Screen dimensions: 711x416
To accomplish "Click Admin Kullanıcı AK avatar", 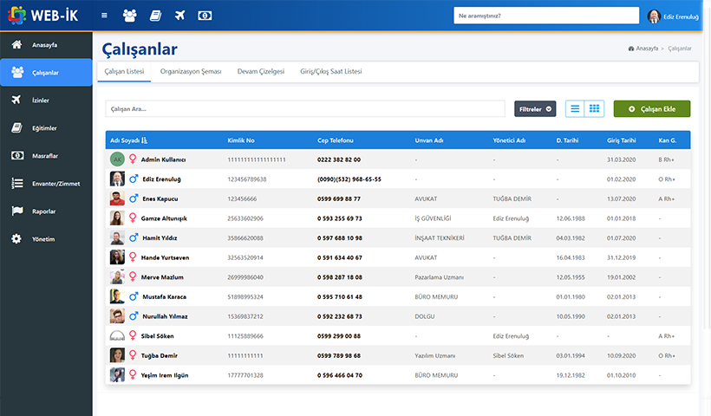I will pyautogui.click(x=117, y=159).
